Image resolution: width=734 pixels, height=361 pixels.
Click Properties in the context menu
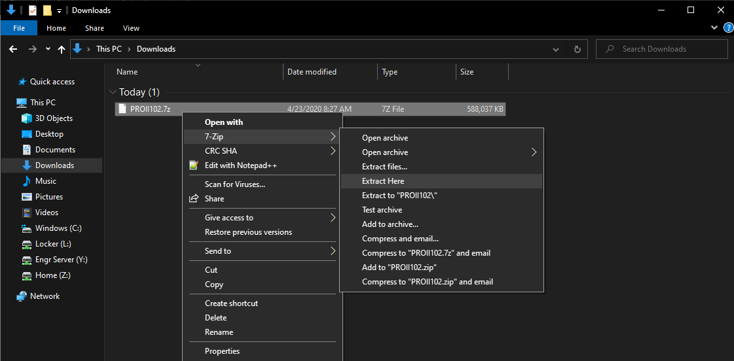[222, 351]
